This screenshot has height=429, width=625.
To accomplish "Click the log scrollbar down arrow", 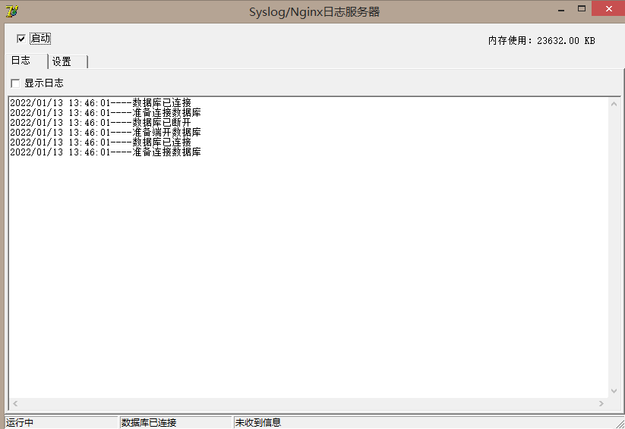I will pyautogui.click(x=614, y=391).
